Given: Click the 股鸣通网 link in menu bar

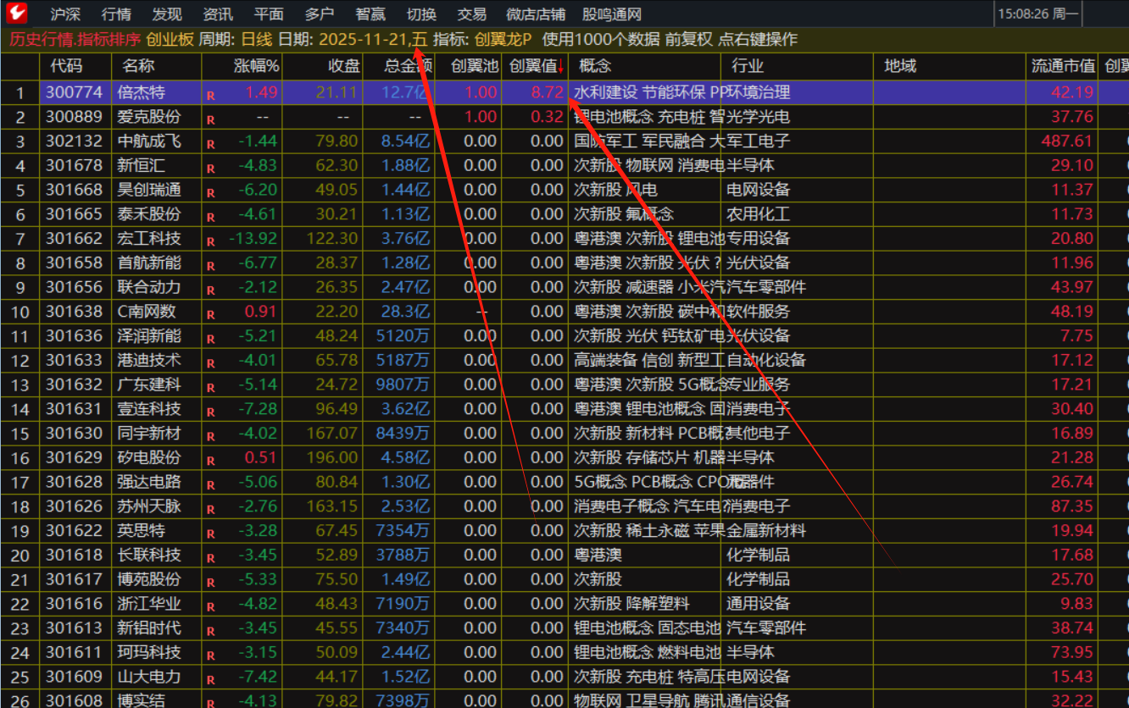Looking at the screenshot, I should click(612, 14).
